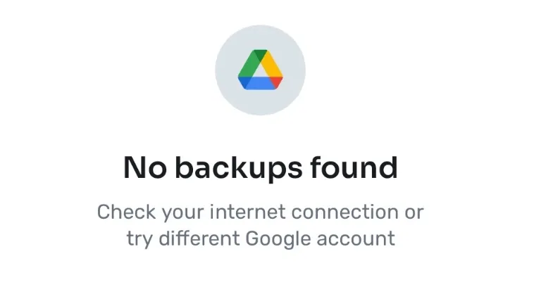The height and width of the screenshot is (294, 534).
Task: Click the red corner of Drive logo
Action: 276,82
